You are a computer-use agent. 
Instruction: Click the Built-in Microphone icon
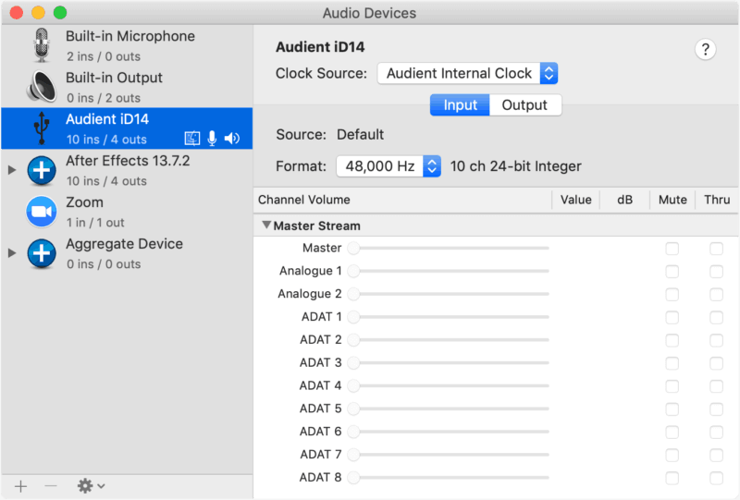coord(42,45)
